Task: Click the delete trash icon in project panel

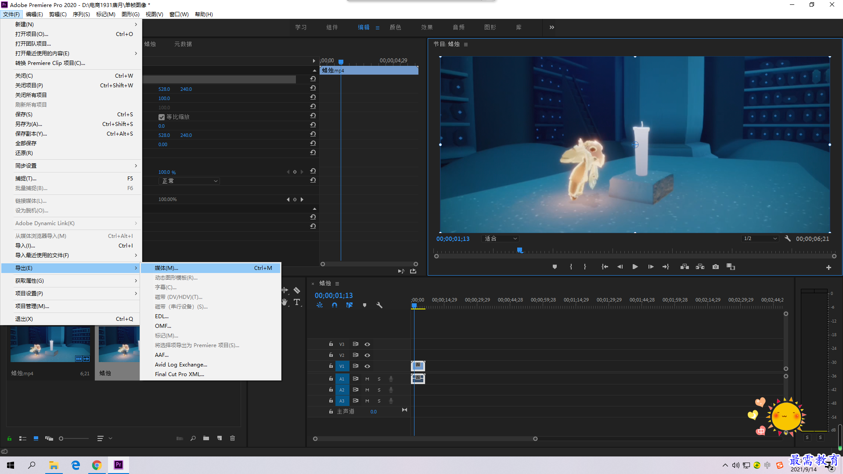Action: point(233,438)
